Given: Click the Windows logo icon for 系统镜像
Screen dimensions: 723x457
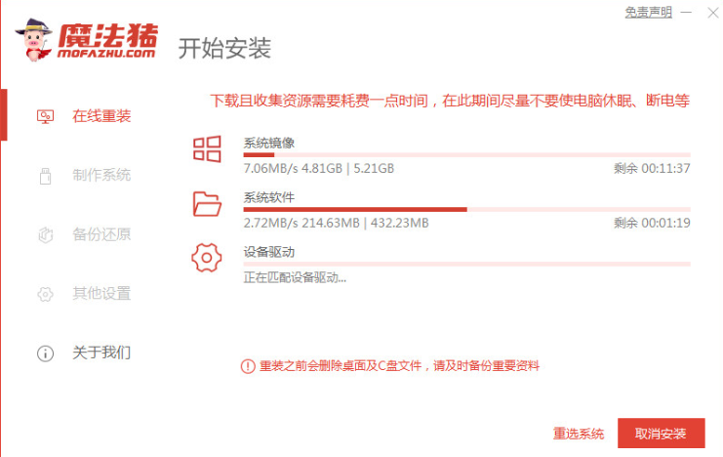Looking at the screenshot, I should pyautogui.click(x=207, y=148).
